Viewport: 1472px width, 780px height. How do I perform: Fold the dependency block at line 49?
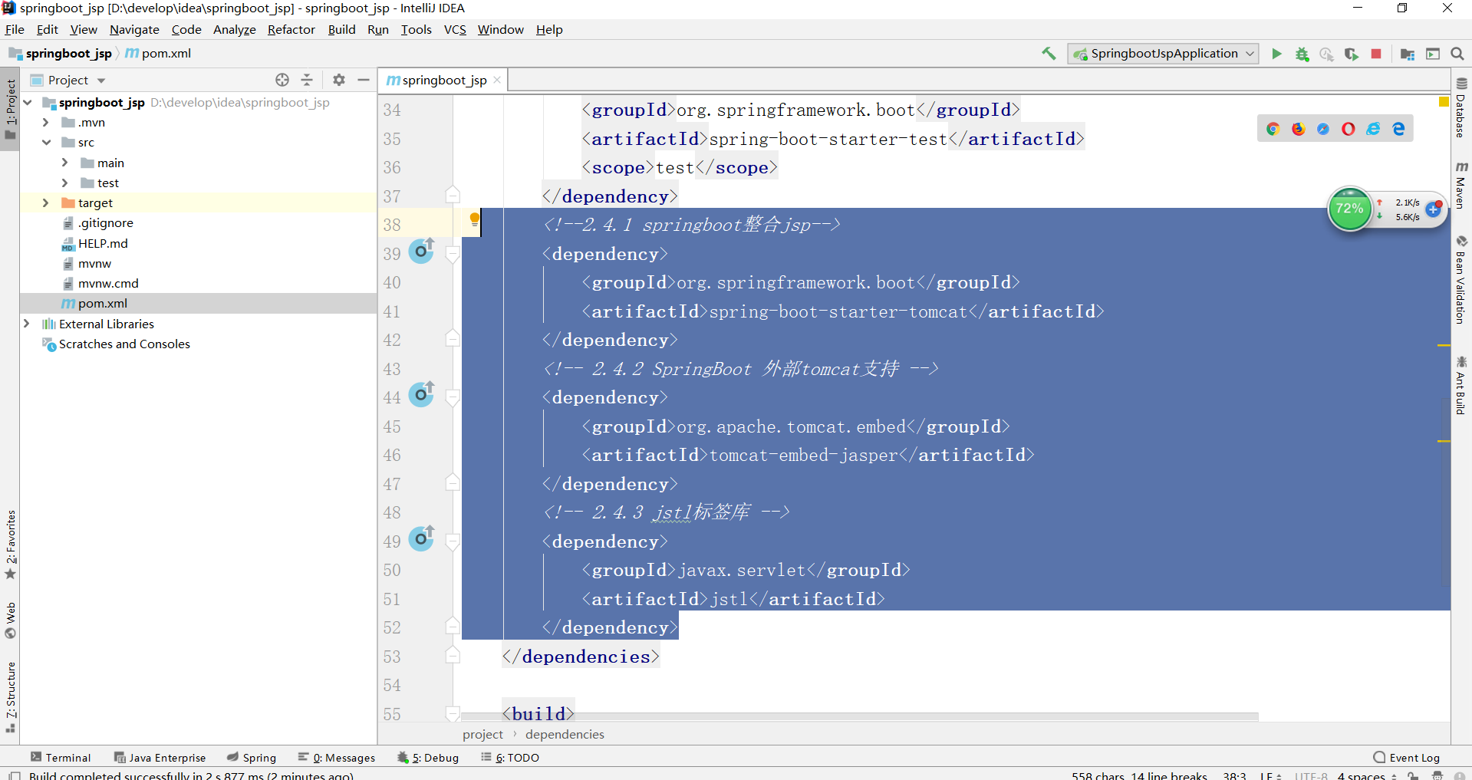tap(453, 542)
